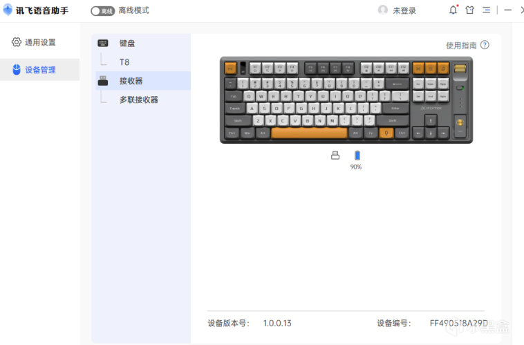Screen dimensions: 524x345
Task: Click the 未登录 user avatar icon
Action: coord(383,10)
